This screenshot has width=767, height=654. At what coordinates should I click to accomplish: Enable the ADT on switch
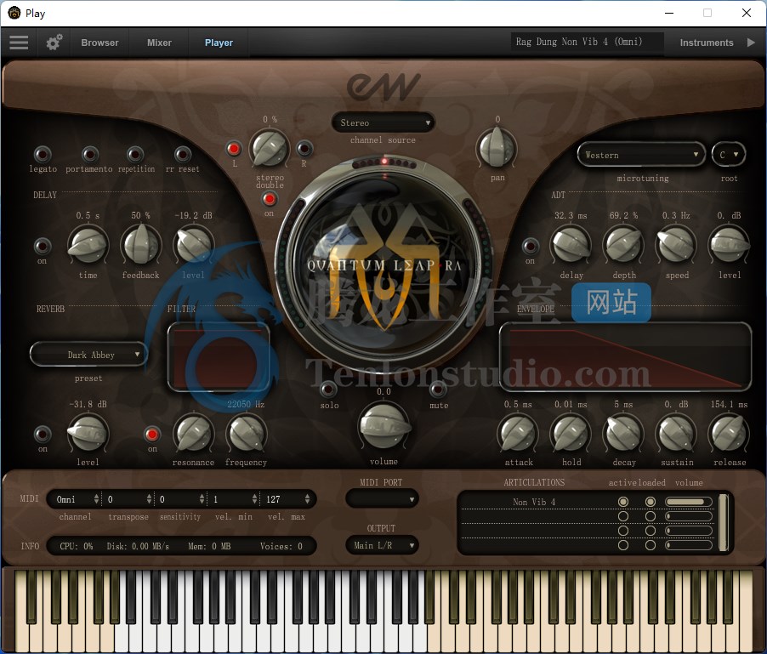coord(531,246)
